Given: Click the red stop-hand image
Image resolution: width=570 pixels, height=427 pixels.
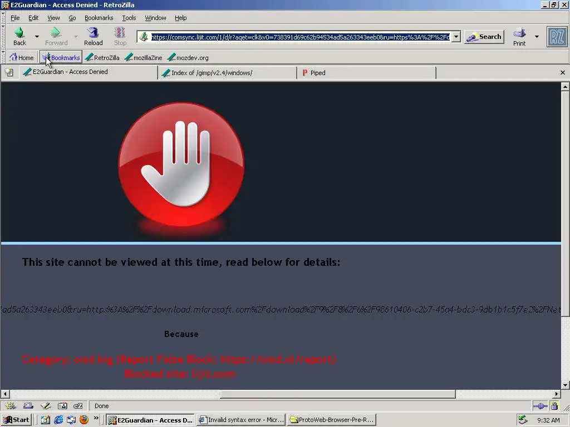Looking at the screenshot, I should click(x=181, y=166).
